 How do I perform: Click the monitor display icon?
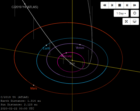(x=135, y=21)
